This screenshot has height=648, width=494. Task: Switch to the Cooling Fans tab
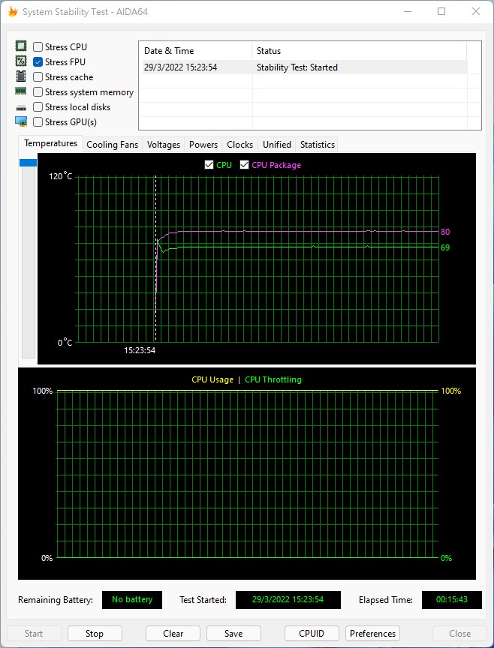112,145
